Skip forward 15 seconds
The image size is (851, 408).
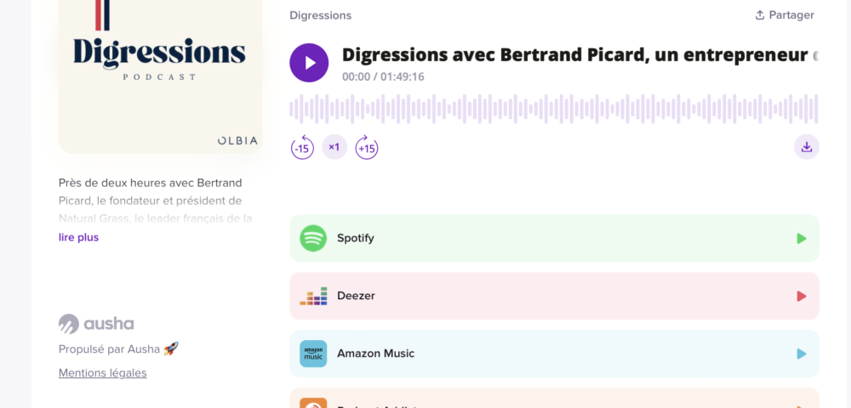click(367, 147)
